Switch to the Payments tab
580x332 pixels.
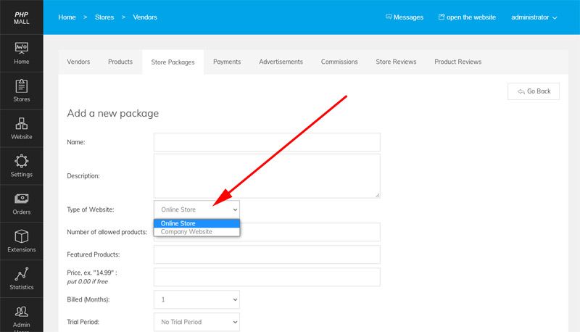click(227, 62)
